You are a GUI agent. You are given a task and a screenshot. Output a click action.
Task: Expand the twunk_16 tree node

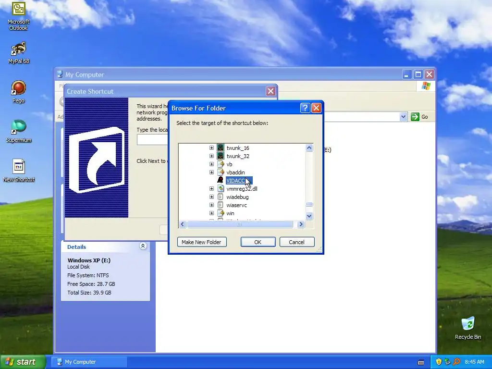[211, 148]
